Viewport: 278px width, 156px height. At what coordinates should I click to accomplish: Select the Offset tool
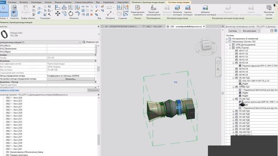[x=64, y=7]
